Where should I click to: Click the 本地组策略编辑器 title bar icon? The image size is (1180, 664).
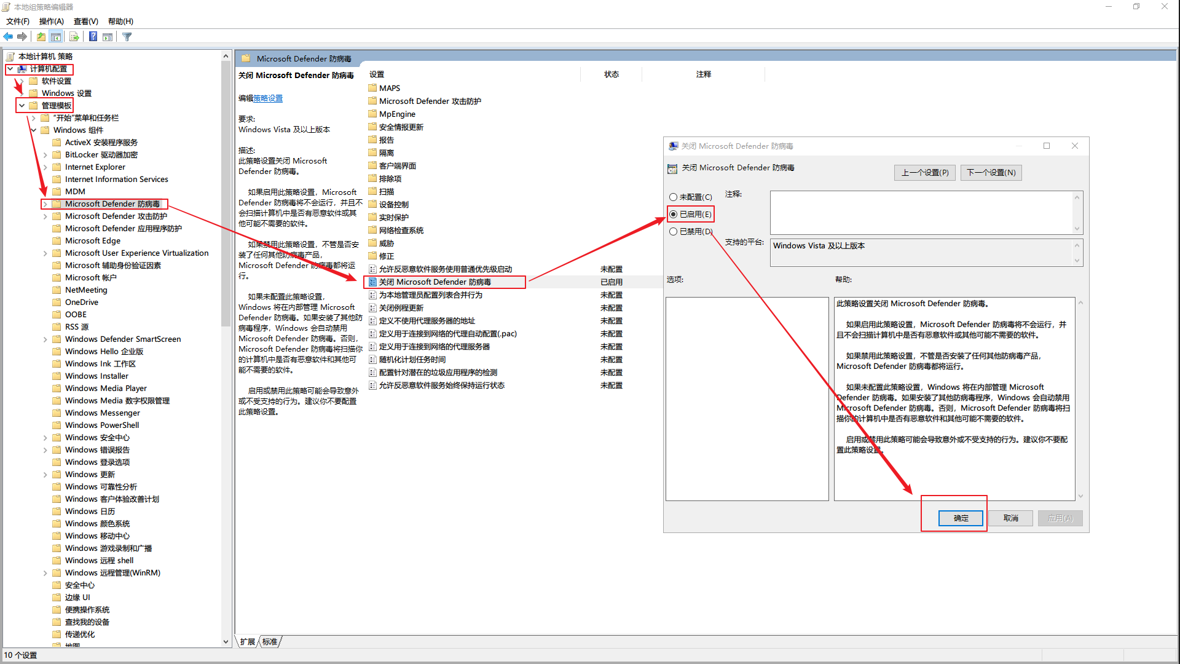pyautogui.click(x=6, y=7)
